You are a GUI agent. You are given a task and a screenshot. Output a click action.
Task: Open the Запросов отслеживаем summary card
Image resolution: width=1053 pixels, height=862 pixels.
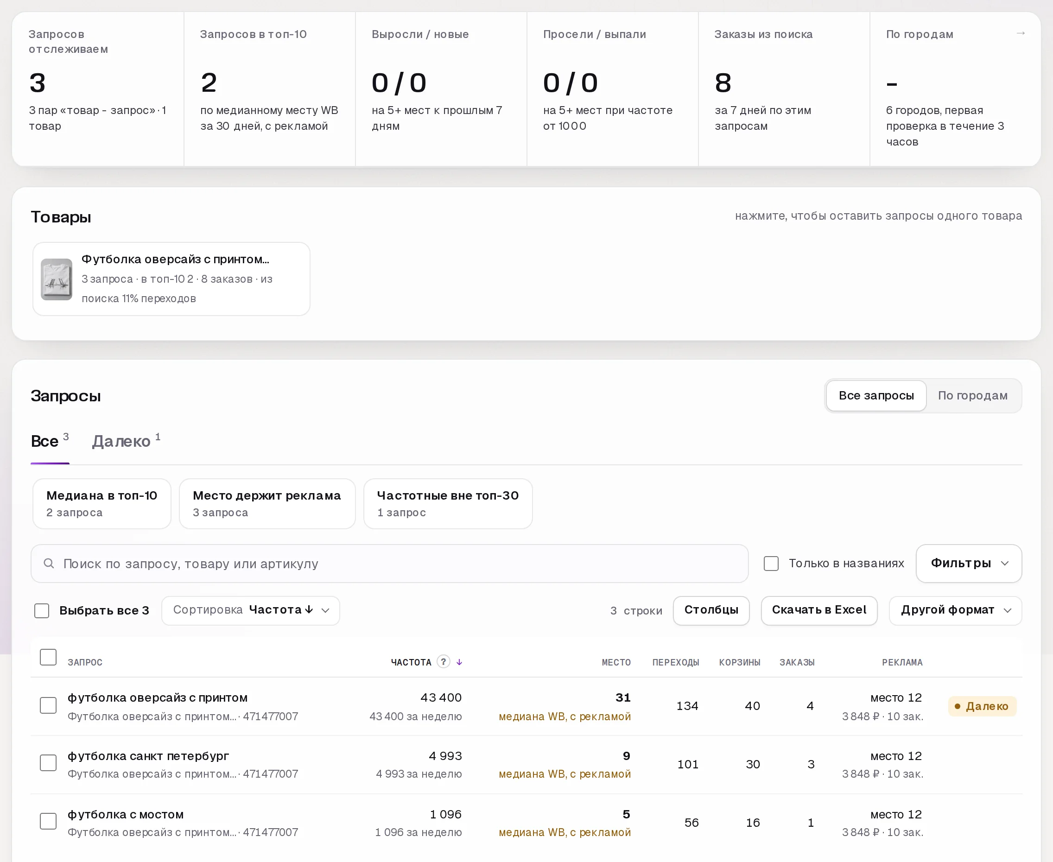tap(98, 89)
